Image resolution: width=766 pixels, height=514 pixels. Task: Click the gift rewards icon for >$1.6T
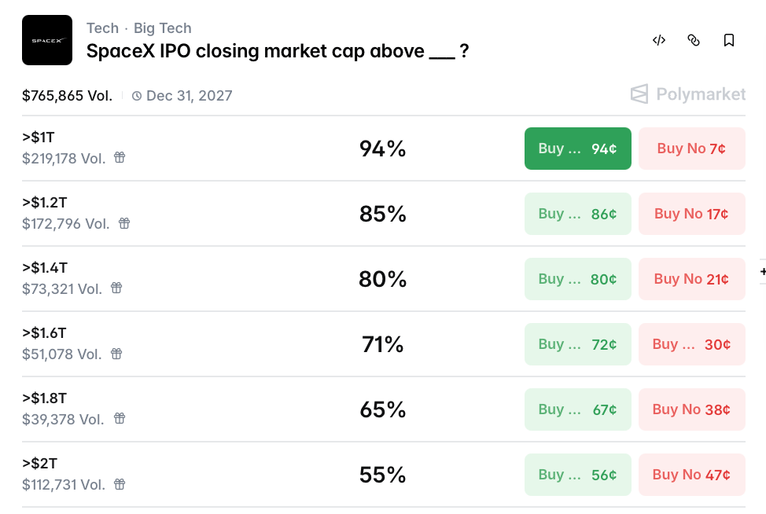point(116,354)
